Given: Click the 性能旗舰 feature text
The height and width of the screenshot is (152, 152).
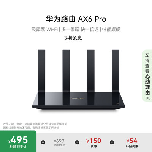Looking at the screenshot, I should 111,29.
